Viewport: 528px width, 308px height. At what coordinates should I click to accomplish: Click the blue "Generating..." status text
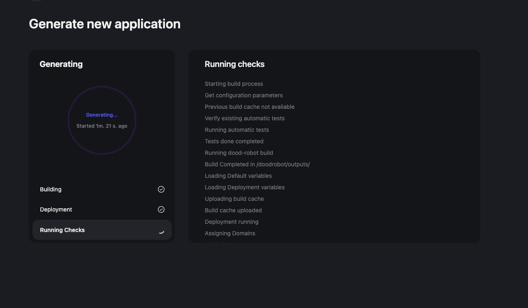[x=102, y=115]
